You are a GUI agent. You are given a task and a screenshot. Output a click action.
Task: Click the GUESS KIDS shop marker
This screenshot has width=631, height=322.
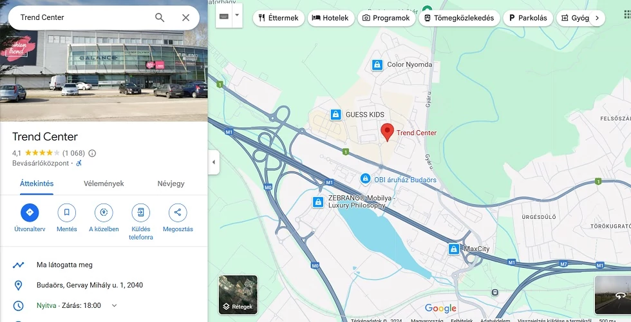point(335,115)
